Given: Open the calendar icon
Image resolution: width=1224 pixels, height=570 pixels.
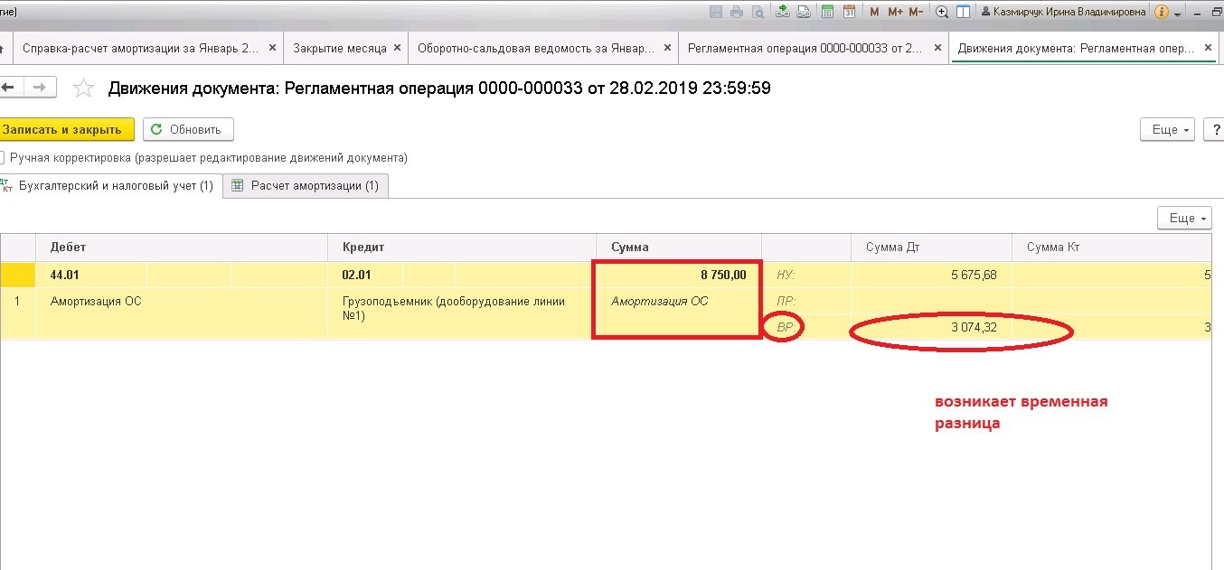Looking at the screenshot, I should [x=849, y=12].
